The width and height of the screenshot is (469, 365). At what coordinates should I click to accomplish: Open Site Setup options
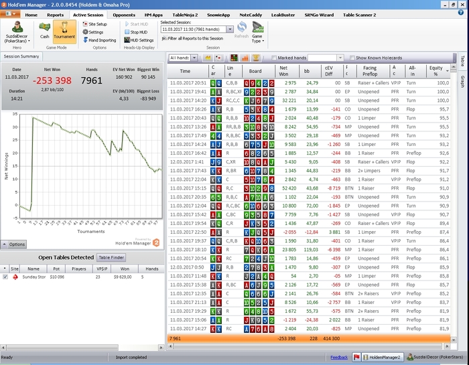point(95,24)
